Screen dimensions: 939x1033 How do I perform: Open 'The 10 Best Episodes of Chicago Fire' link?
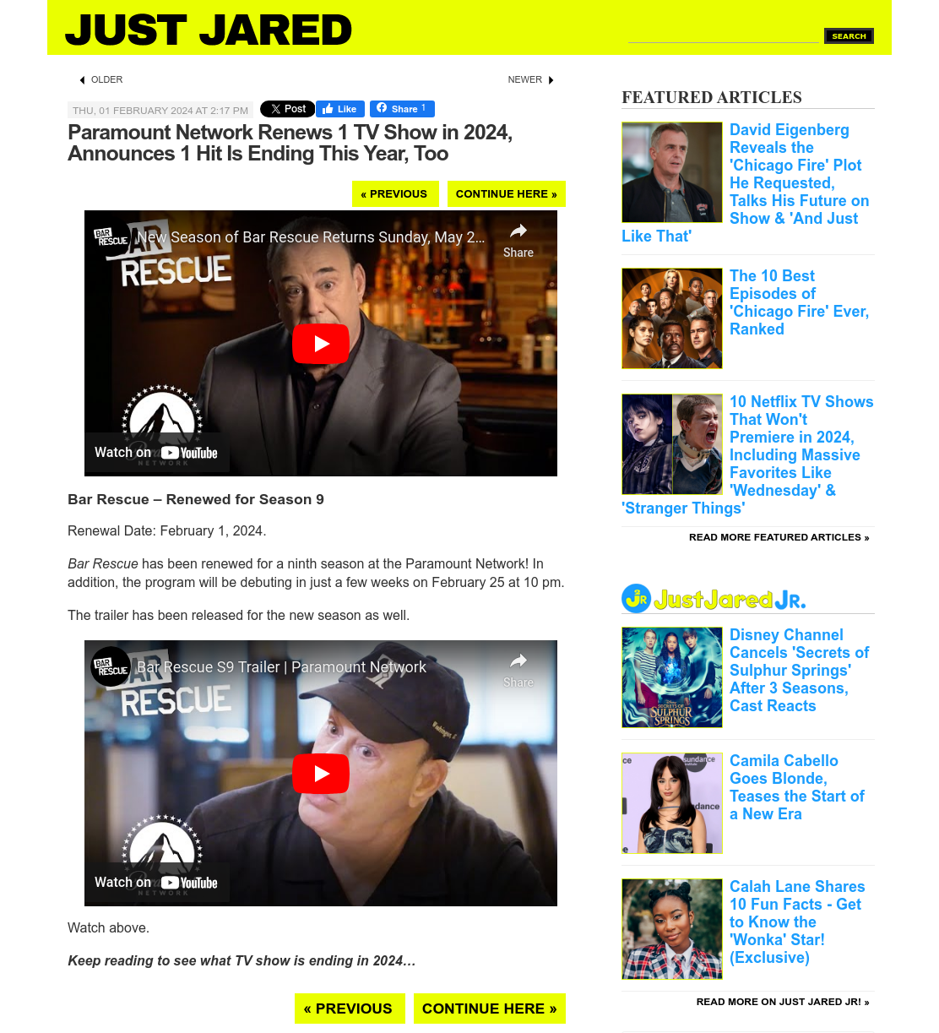pos(799,302)
